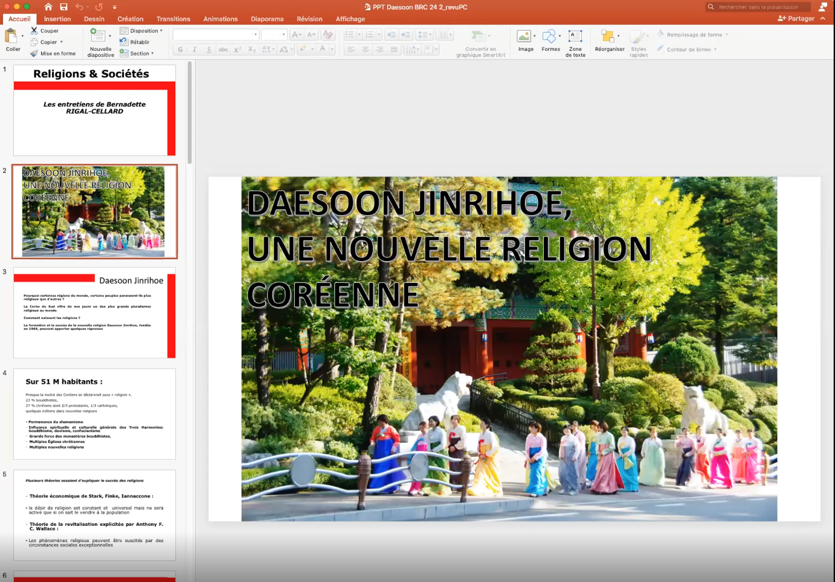Select slide 4 thumbnail Sur 51 M habitants
This screenshot has width=835, height=582.
tap(95, 414)
